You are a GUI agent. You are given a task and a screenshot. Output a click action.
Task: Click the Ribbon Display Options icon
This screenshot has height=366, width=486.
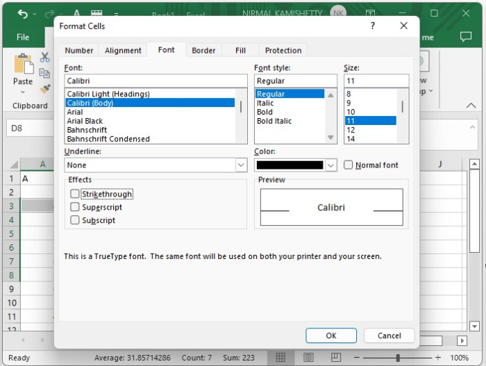coord(370,13)
